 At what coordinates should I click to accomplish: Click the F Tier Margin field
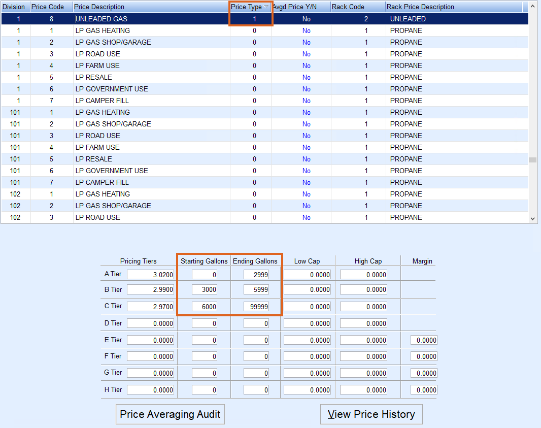tap(424, 356)
